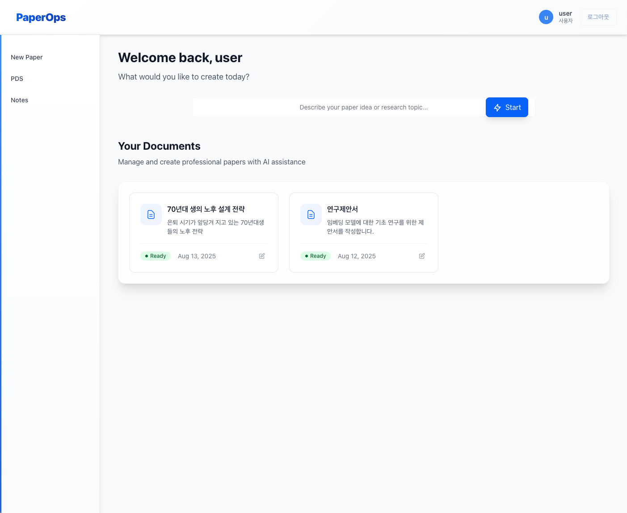This screenshot has height=513, width=627.
Task: Click the PaperOps logo
Action: (x=41, y=17)
